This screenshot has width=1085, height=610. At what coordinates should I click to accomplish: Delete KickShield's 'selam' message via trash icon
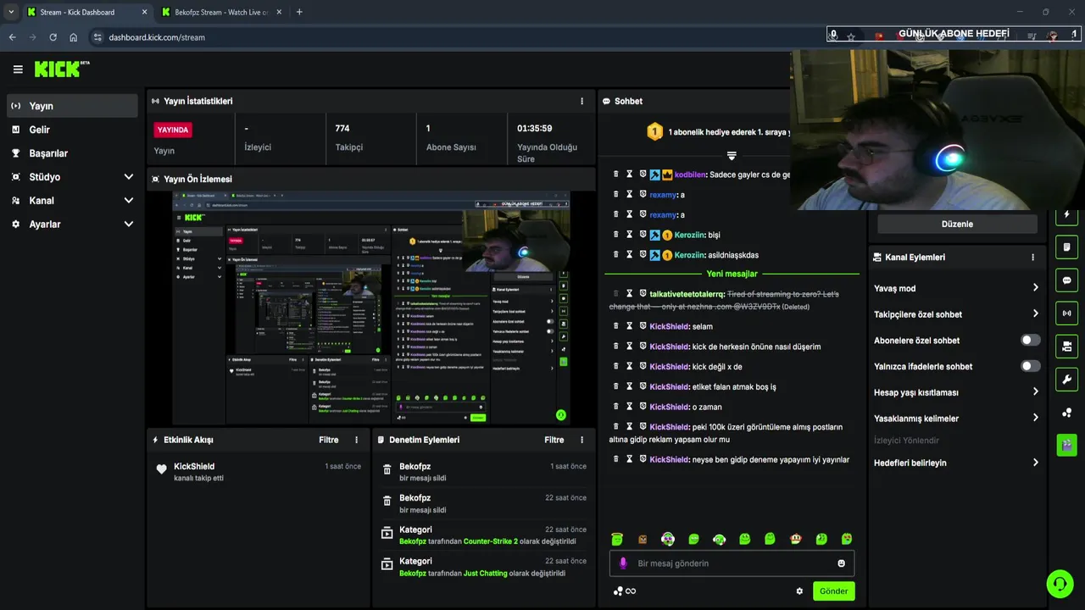point(616,326)
